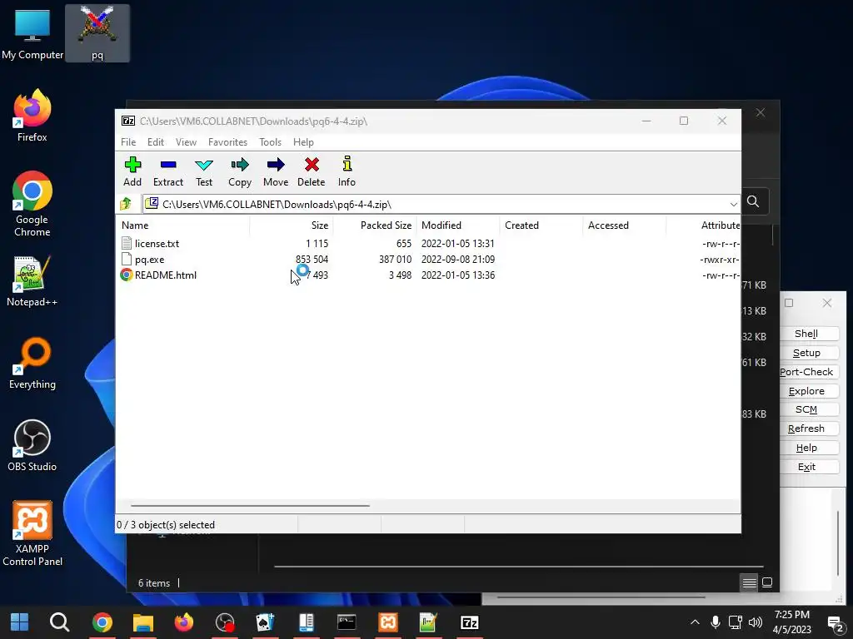
Task: Select the README.html Chrome icon
Action: point(127,275)
